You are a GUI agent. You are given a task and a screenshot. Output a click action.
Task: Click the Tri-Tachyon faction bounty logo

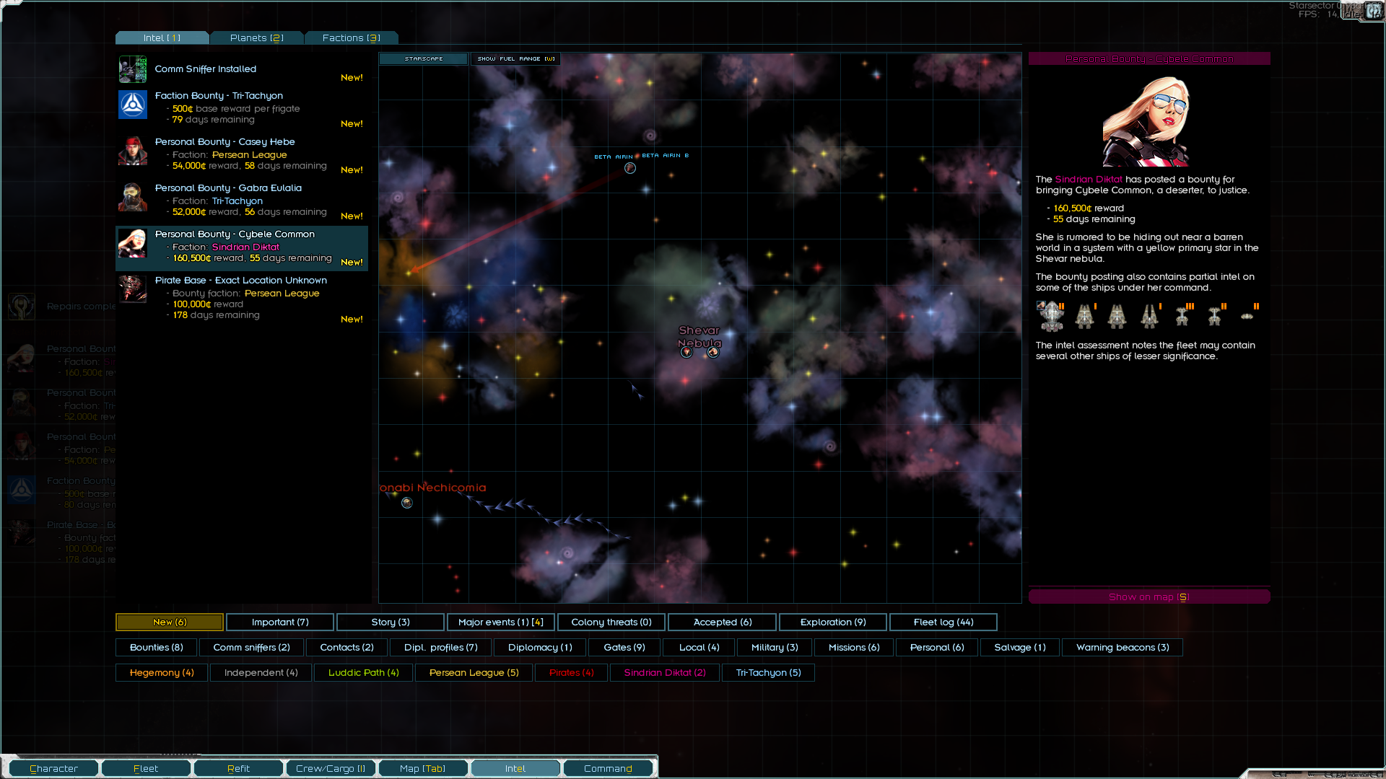[133, 105]
